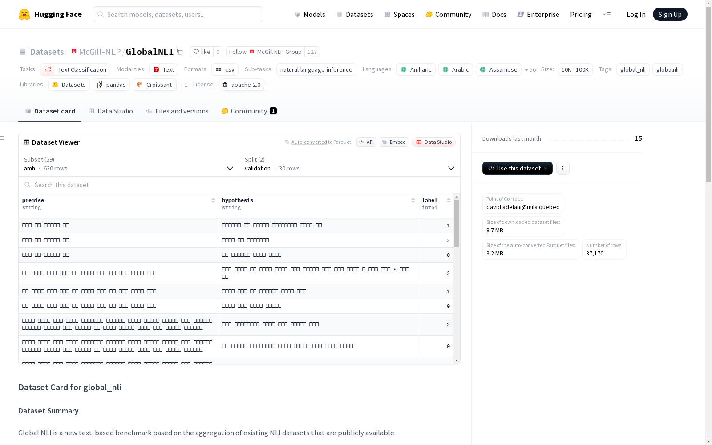Select the Datasets library tag
The width and height of the screenshot is (712, 445).
tap(69, 85)
